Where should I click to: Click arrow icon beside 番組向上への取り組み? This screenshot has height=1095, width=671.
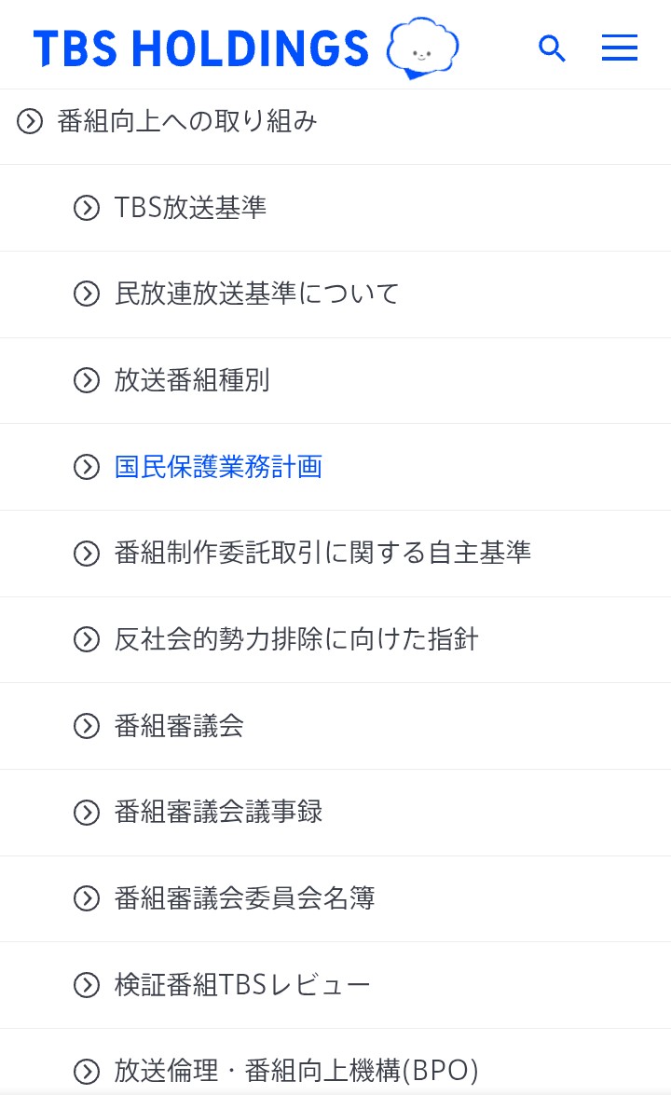pos(30,121)
